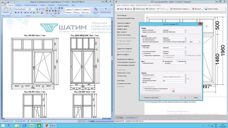Switch to the Вставка ribbon tab in Word
Viewport: 228px width, 128px height.
pyautogui.click(x=19, y=5)
